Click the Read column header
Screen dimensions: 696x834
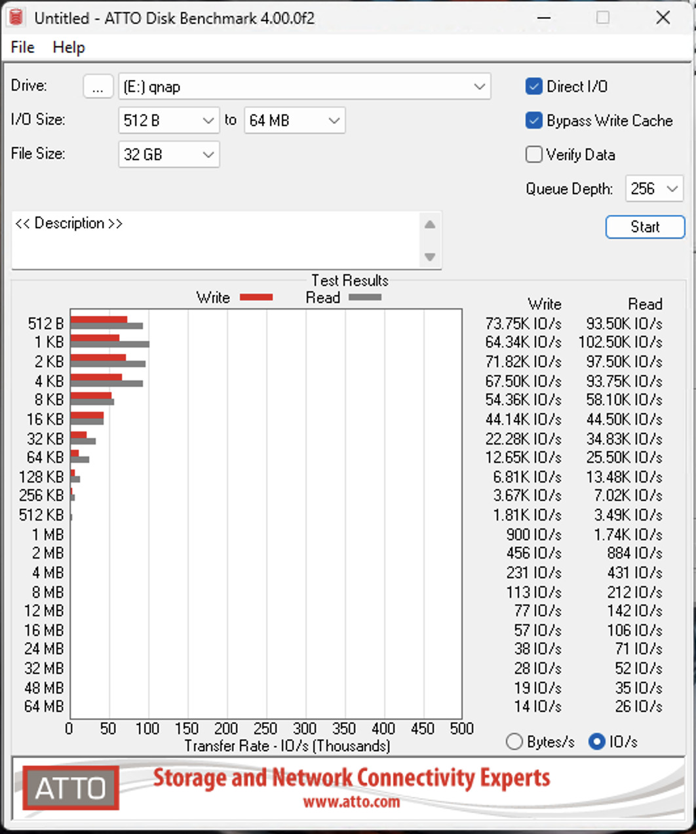pos(645,304)
